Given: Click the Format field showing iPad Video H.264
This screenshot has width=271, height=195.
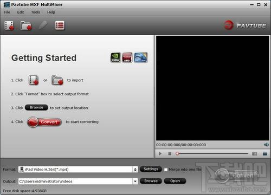Looking at the screenshot, I should point(78,170).
